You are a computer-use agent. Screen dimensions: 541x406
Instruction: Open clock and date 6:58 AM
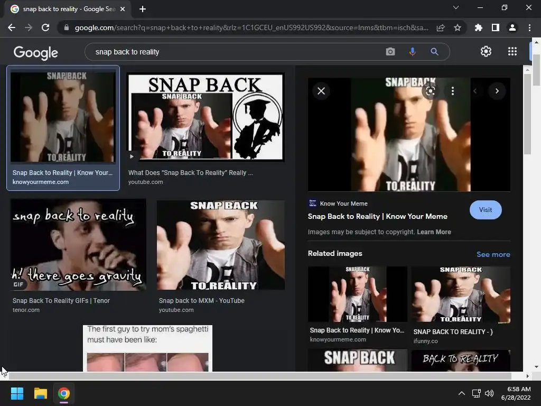[516, 393]
